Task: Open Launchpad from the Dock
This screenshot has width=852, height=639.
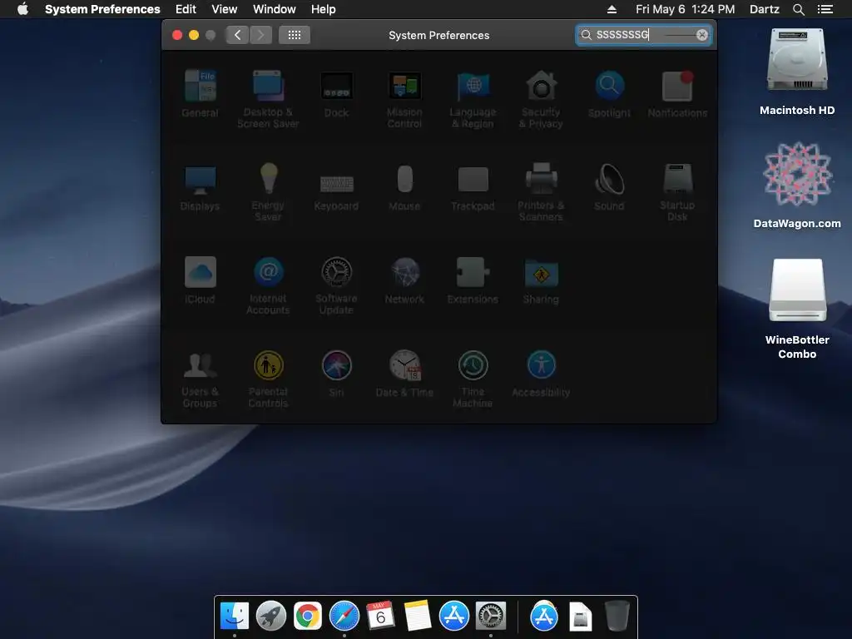Action: (x=271, y=616)
